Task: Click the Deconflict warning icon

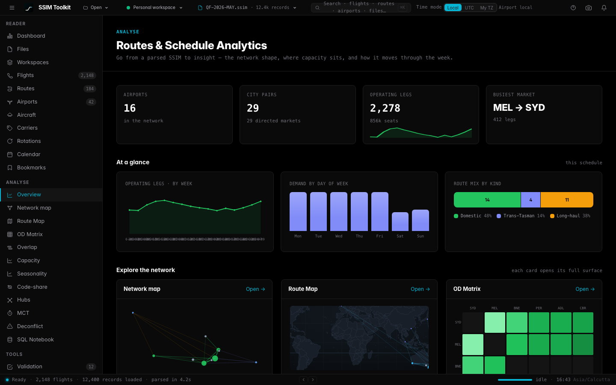Action: click(x=10, y=326)
